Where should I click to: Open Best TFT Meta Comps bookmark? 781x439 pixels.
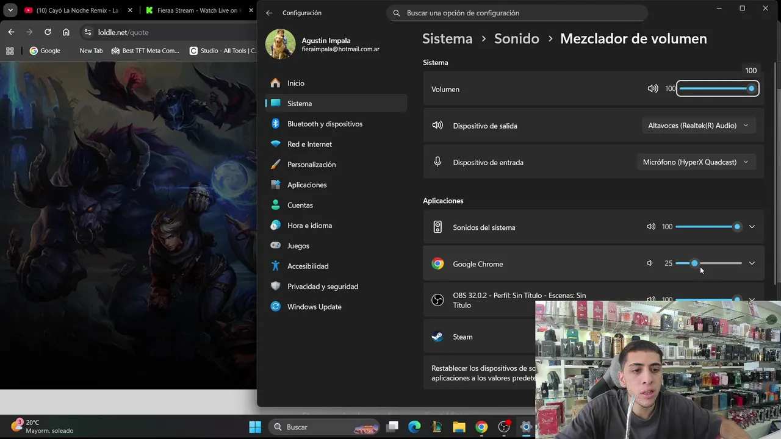tap(145, 51)
